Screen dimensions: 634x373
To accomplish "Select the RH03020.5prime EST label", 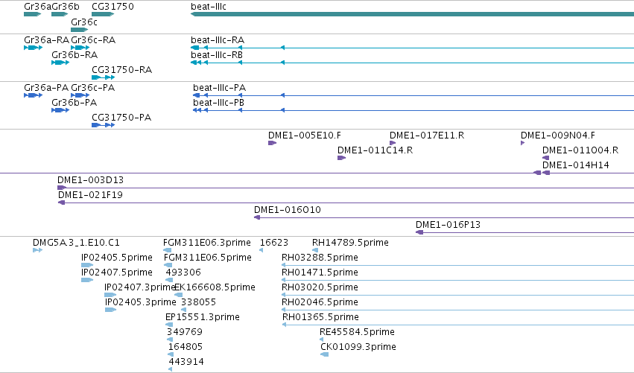I will click(x=320, y=287).
